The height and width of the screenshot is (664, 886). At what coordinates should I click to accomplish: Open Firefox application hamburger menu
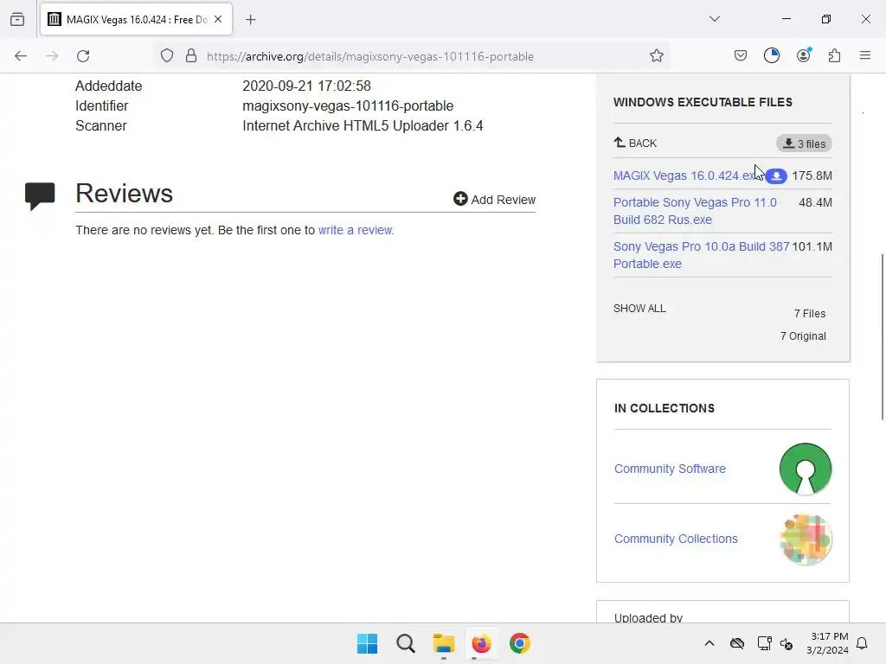point(865,55)
